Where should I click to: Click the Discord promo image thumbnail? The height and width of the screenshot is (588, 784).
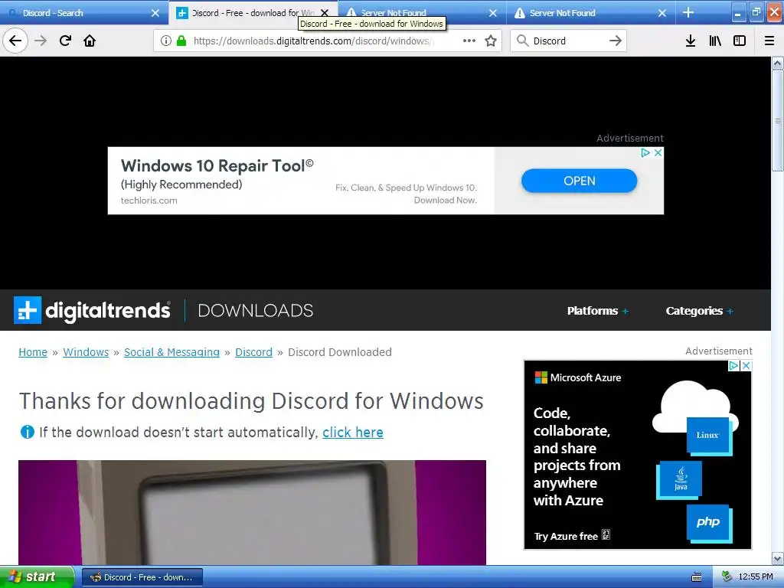click(x=252, y=512)
